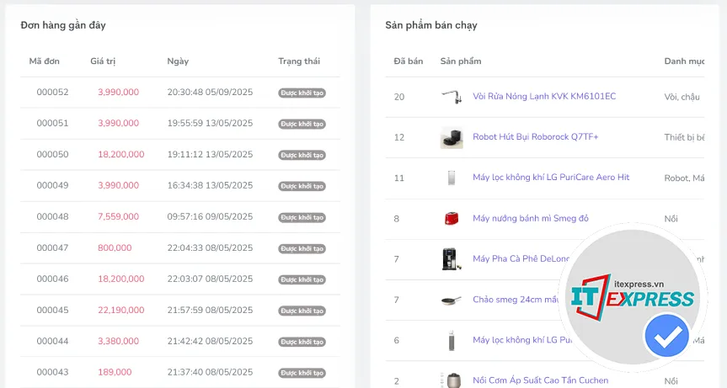
Task: Click the Giá trị column header
Action: click(103, 61)
